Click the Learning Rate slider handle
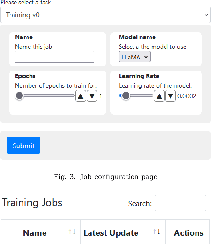The width and height of the screenshot is (211, 244). tap(125, 96)
